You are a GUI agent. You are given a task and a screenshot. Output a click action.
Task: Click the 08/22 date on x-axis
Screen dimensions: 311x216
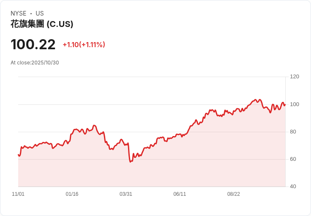(x=234, y=194)
